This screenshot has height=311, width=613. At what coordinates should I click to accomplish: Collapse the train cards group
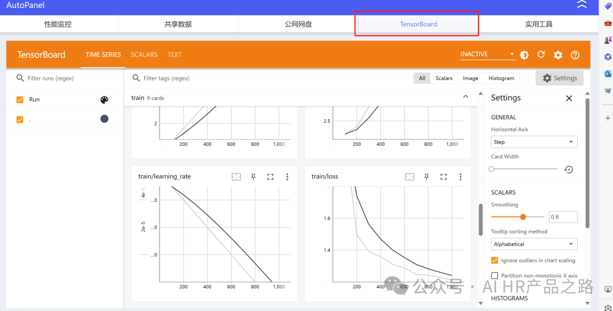click(465, 97)
